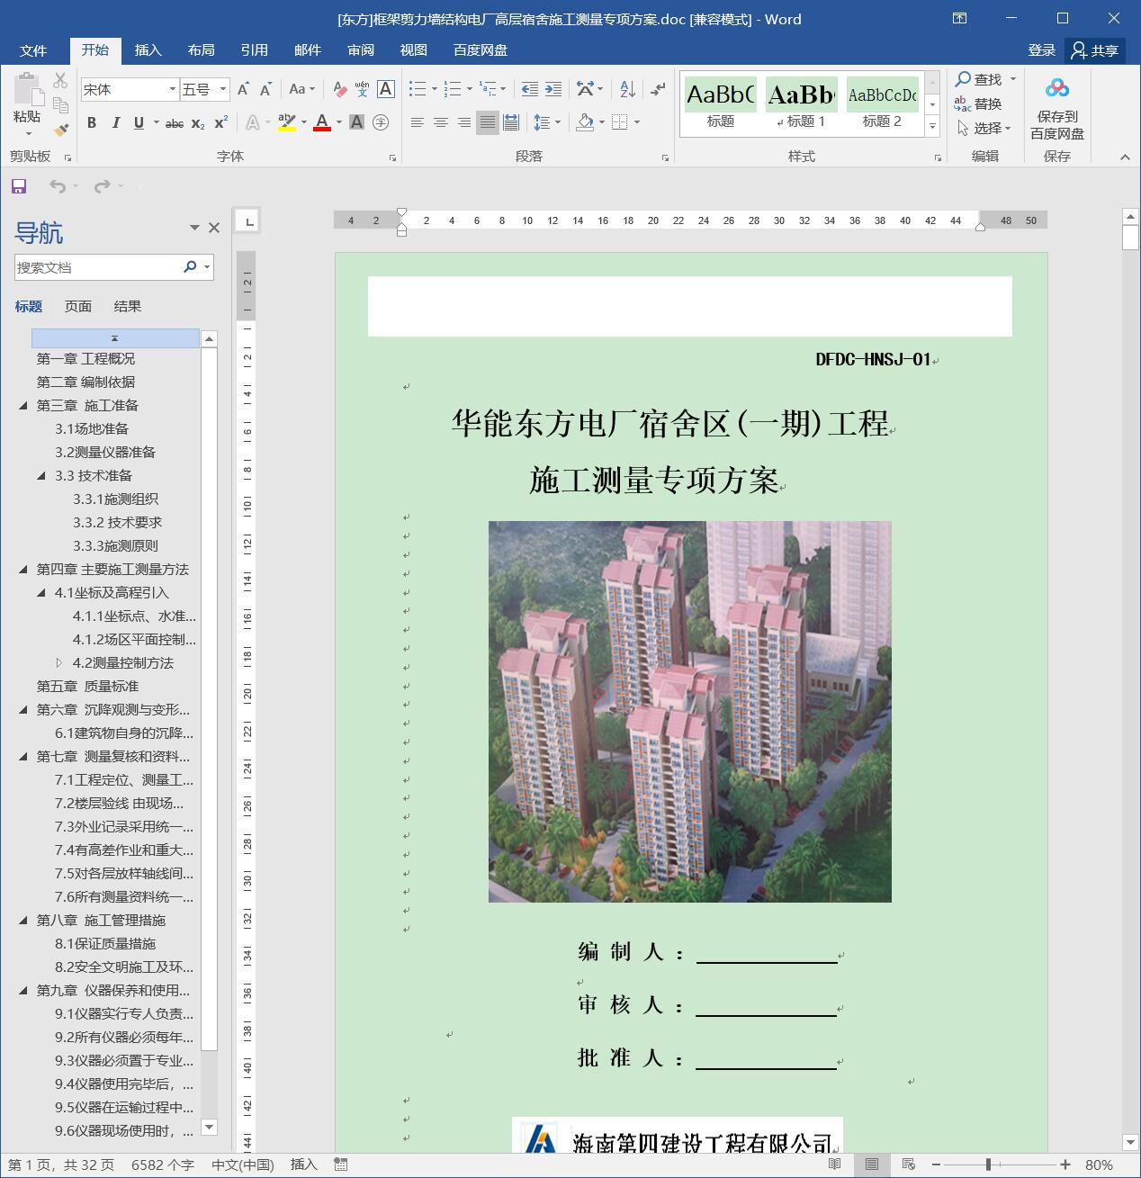Click the zoom slider handle
Image resolution: width=1141 pixels, height=1178 pixels.
point(989,1165)
